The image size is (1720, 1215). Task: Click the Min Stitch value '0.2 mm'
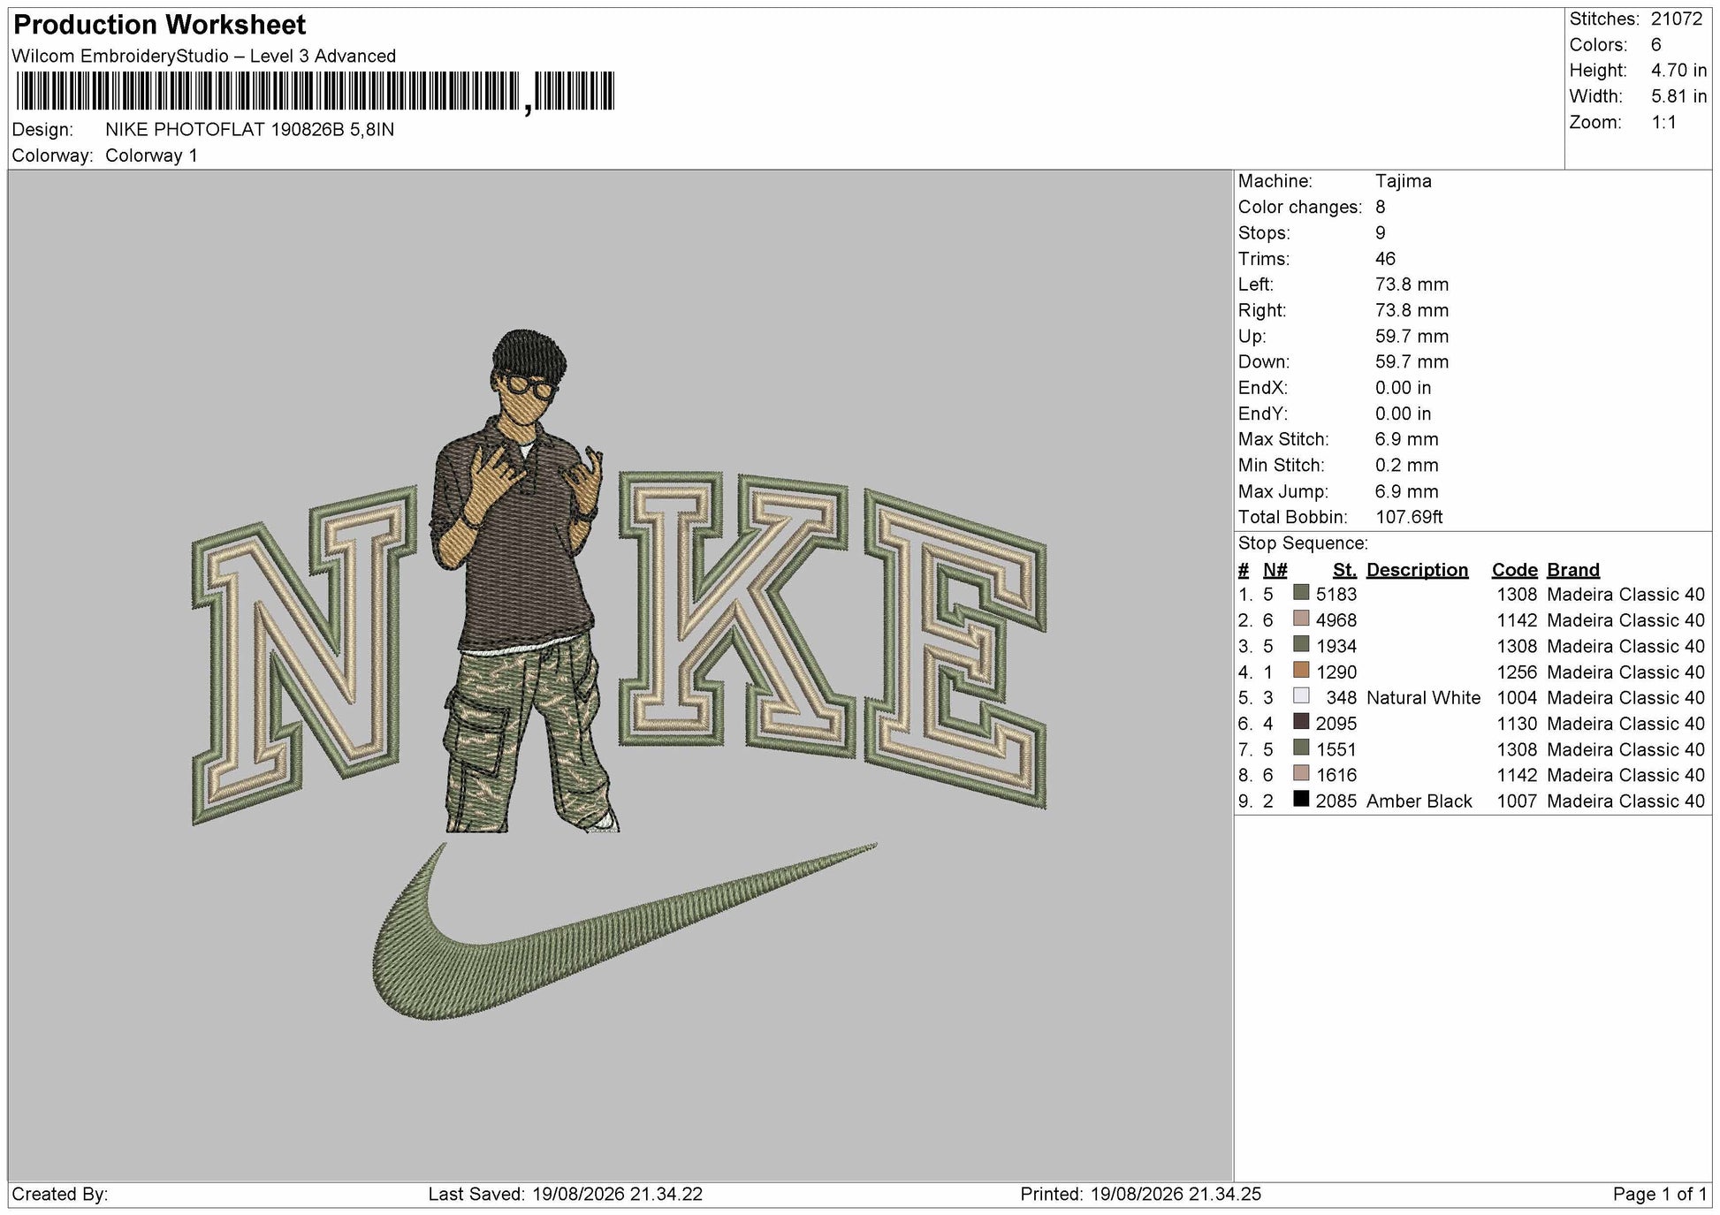[1407, 465]
